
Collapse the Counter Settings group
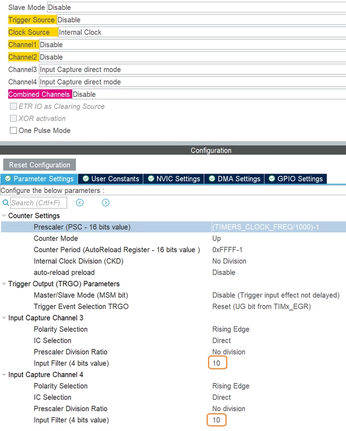coord(4,215)
